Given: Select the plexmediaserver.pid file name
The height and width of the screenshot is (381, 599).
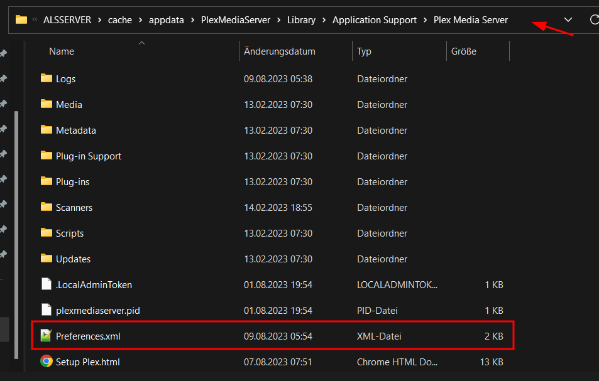Looking at the screenshot, I should tap(98, 311).
